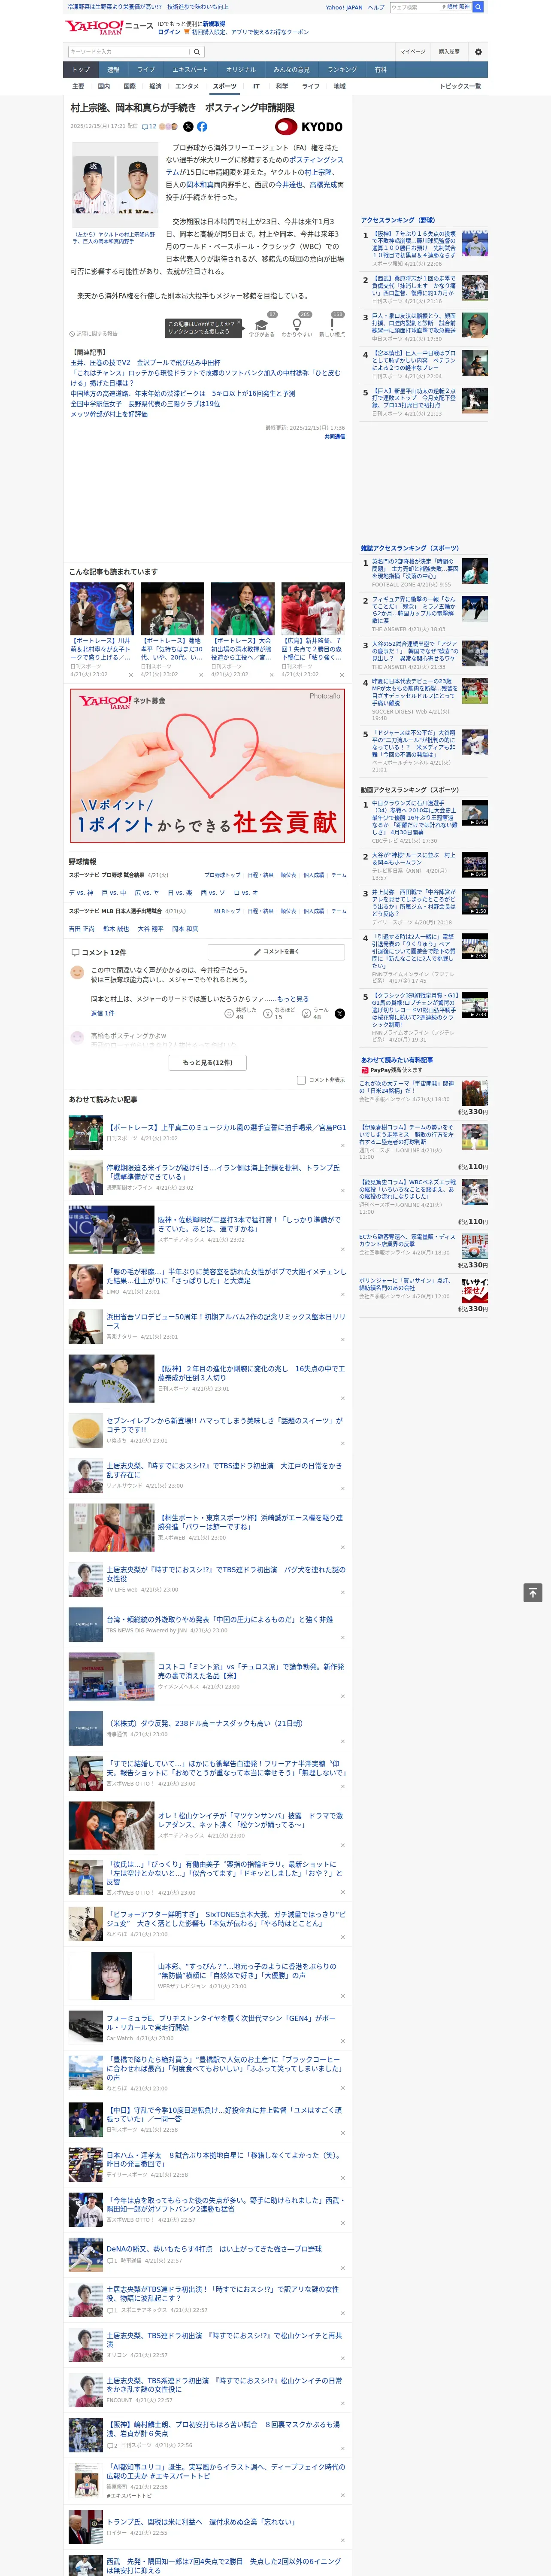Image resolution: width=551 pixels, height=2576 pixels.
Task: Open related article about 中田杯 diving
Action: pyautogui.click(x=145, y=362)
